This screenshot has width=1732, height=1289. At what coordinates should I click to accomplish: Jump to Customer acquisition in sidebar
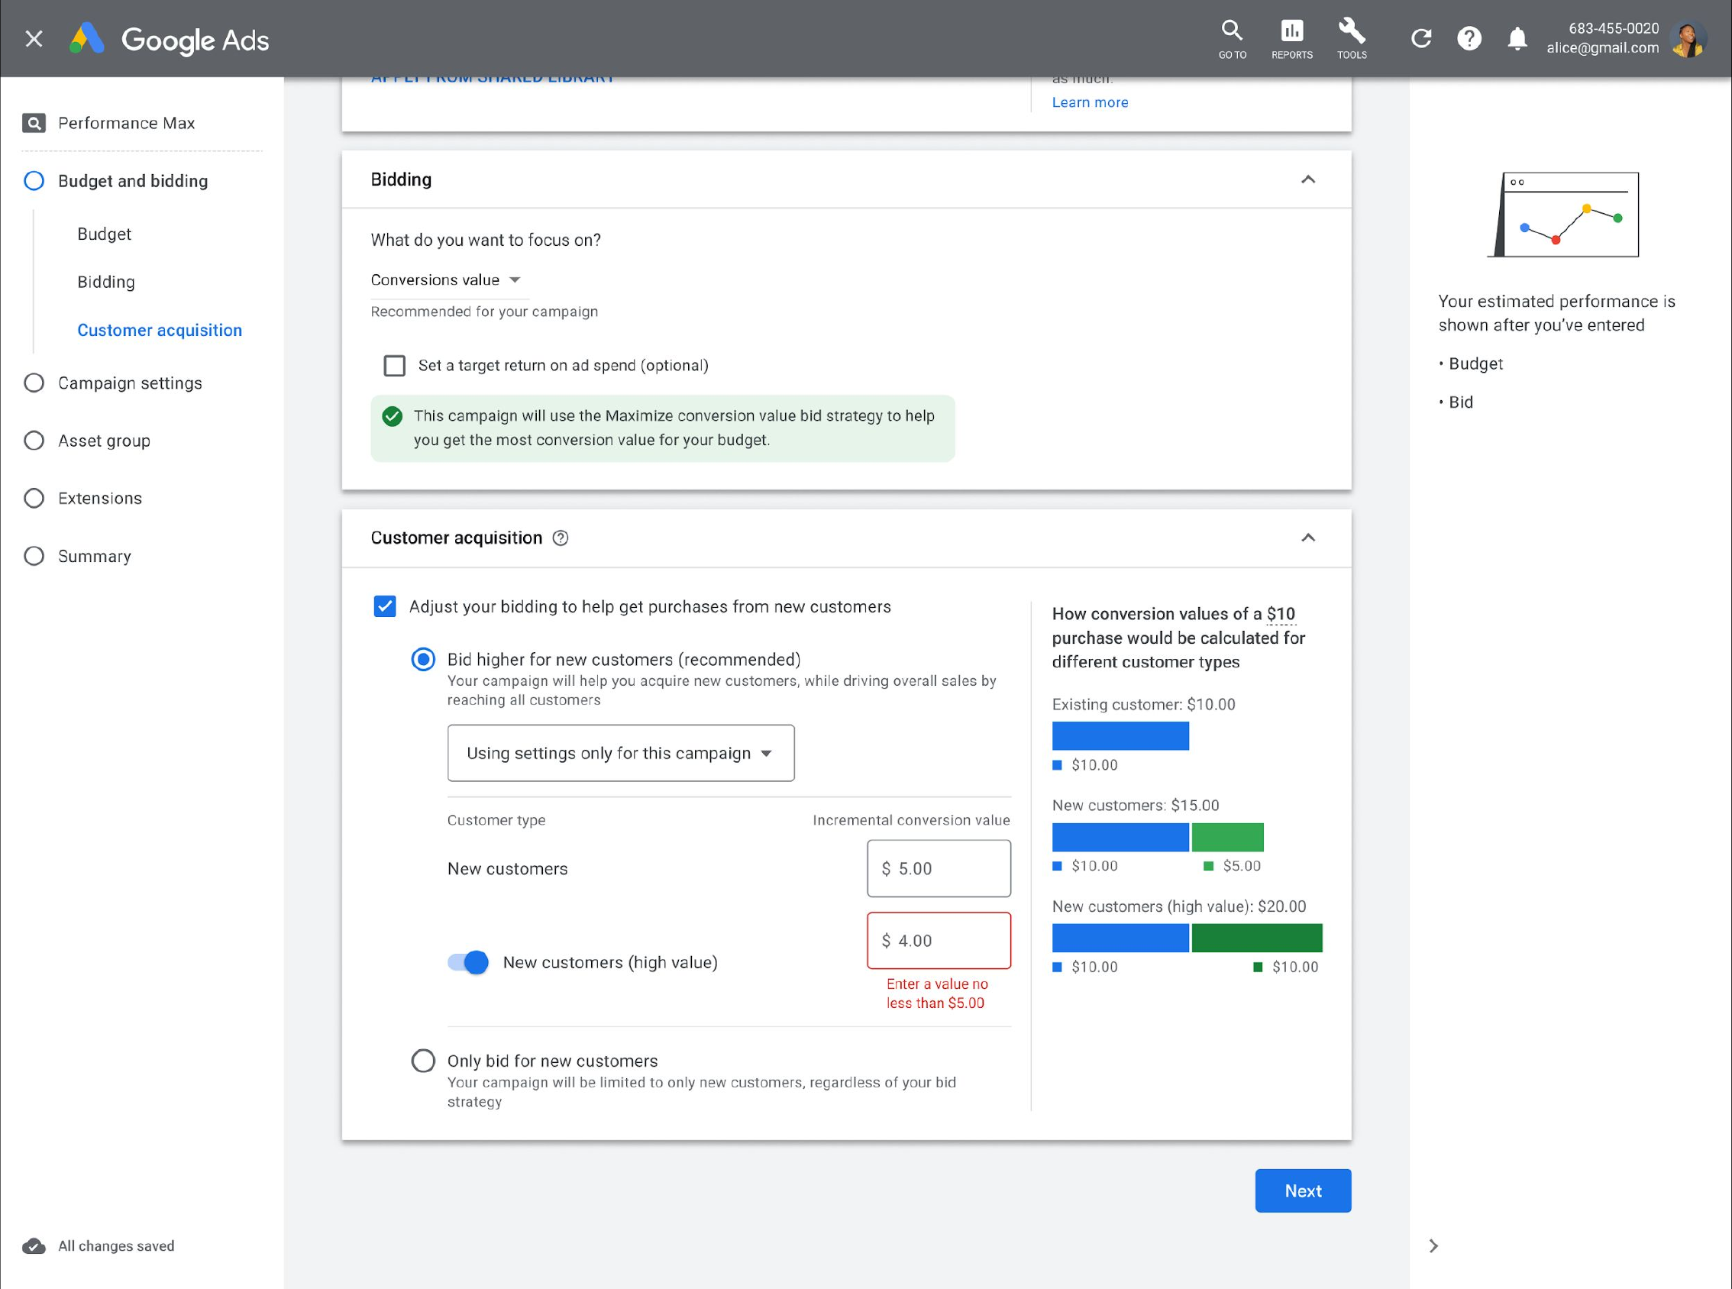(159, 330)
